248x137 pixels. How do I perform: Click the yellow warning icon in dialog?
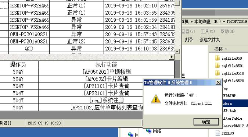156,99
